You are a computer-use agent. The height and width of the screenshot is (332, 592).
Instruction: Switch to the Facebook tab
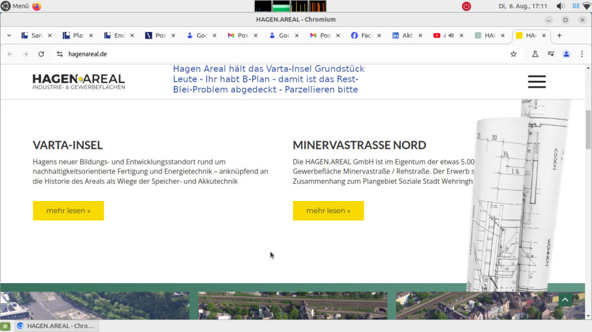364,35
